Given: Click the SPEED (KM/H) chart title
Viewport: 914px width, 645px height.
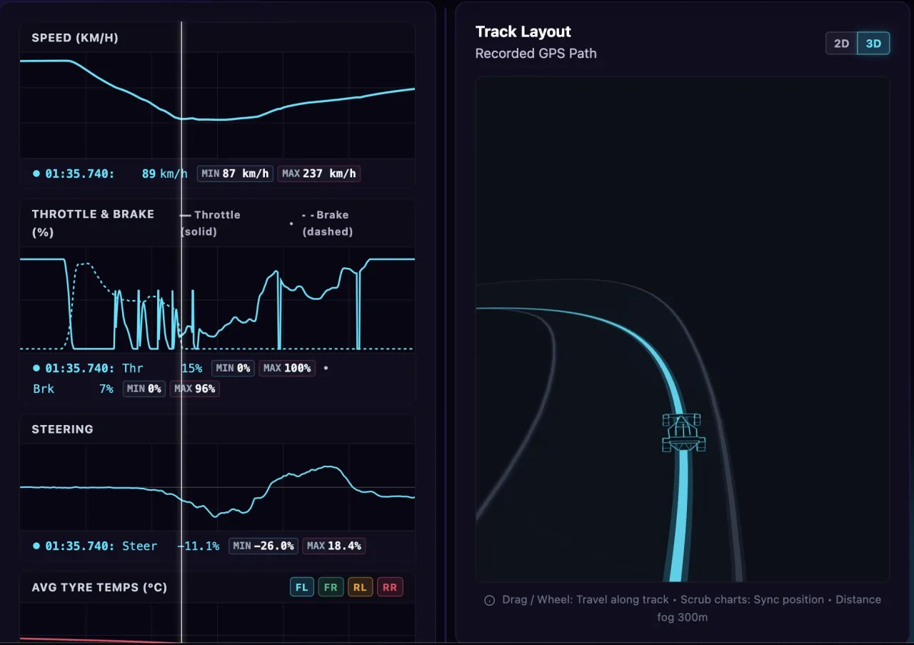Looking at the screenshot, I should [x=75, y=38].
